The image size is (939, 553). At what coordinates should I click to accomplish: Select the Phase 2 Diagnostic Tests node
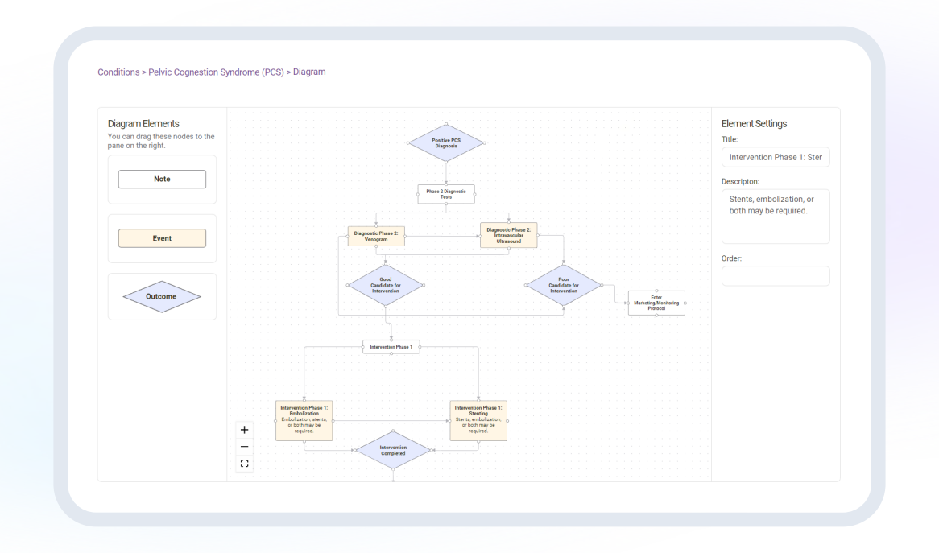coord(445,194)
